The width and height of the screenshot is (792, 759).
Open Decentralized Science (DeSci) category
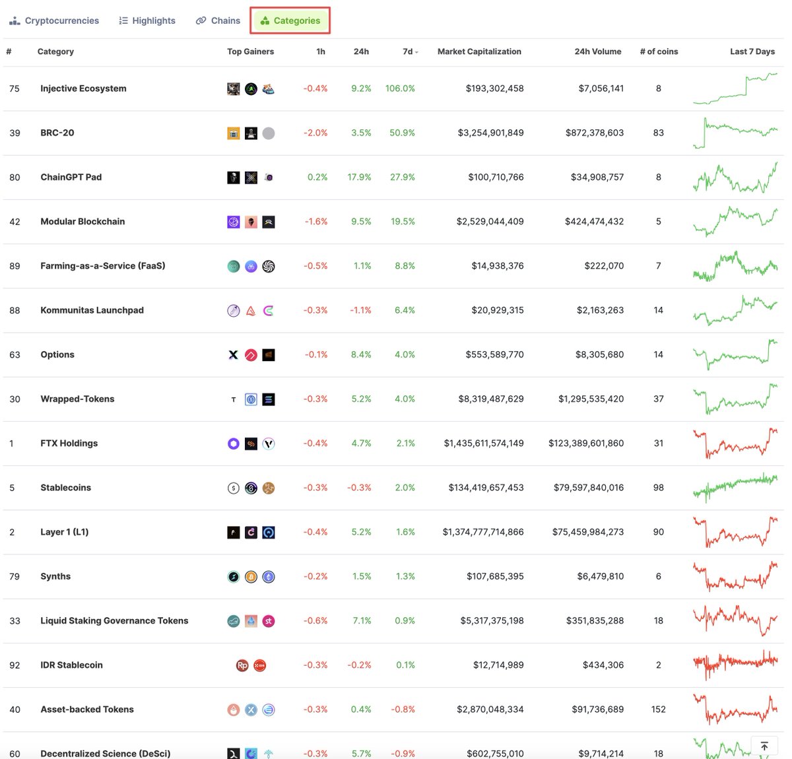tap(106, 754)
